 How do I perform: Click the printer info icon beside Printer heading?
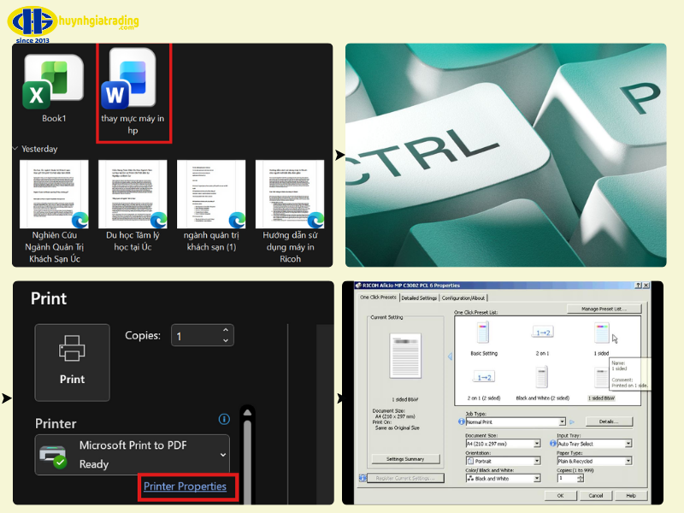224,419
